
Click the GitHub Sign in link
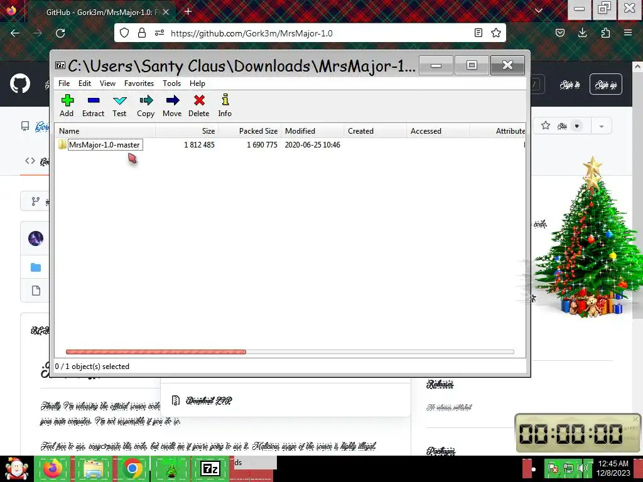point(570,85)
